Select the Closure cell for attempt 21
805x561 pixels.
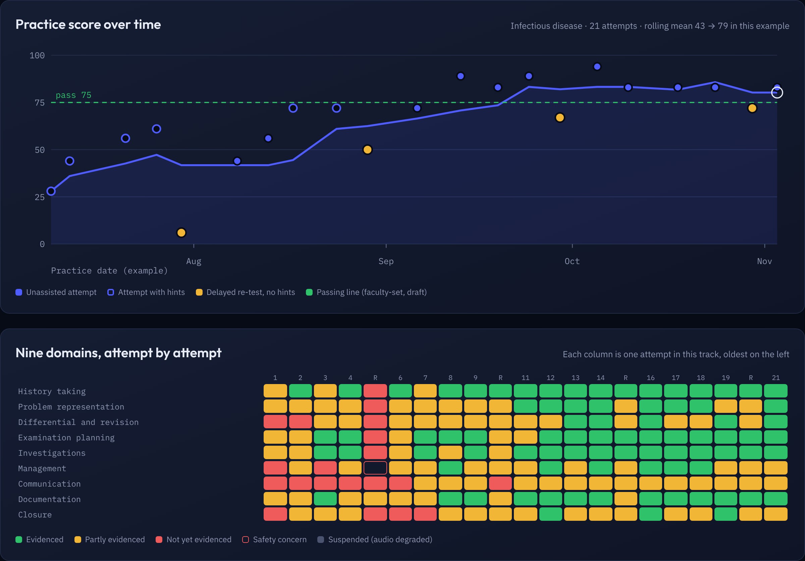pos(775,514)
